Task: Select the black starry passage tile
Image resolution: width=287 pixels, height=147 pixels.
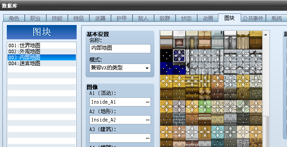Action: click(166, 56)
